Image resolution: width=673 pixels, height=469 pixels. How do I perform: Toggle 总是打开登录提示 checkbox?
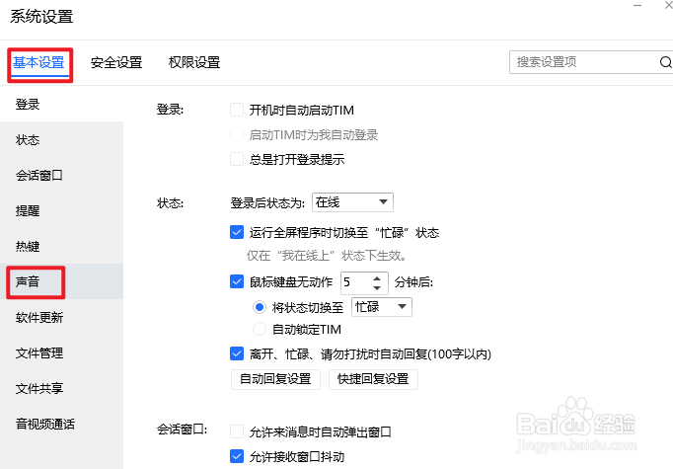(237, 159)
